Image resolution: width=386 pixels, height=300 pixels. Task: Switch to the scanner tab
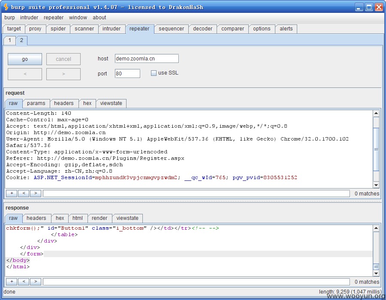pos(84,29)
